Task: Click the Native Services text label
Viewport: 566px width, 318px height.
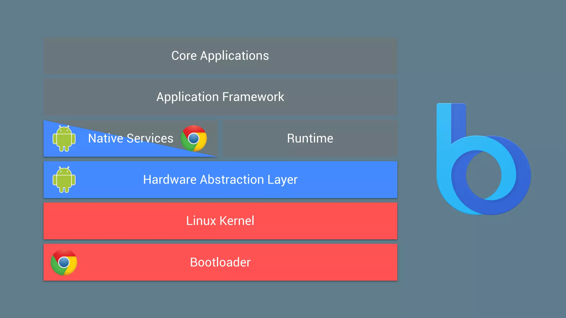Action: [x=130, y=138]
